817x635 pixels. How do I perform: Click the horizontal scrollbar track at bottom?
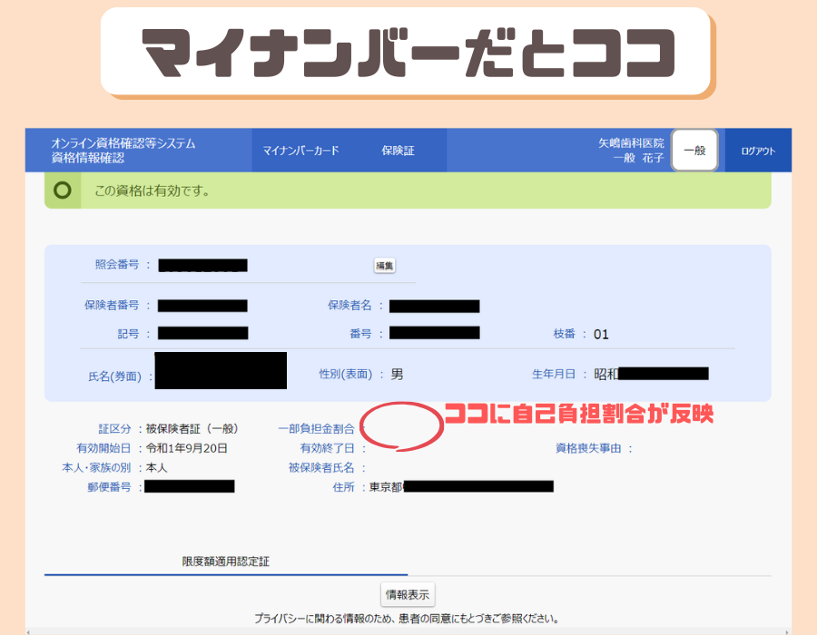(x=408, y=630)
